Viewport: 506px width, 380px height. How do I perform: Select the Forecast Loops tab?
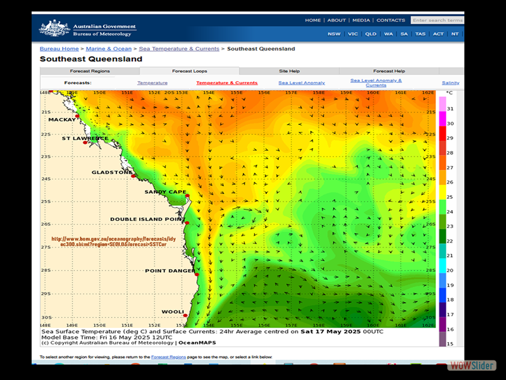point(190,71)
